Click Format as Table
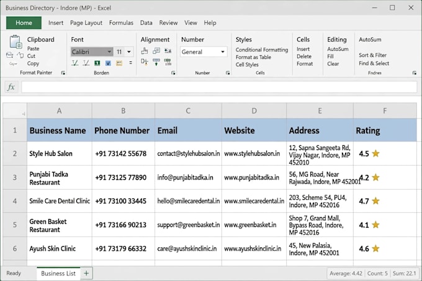 tap(253, 57)
